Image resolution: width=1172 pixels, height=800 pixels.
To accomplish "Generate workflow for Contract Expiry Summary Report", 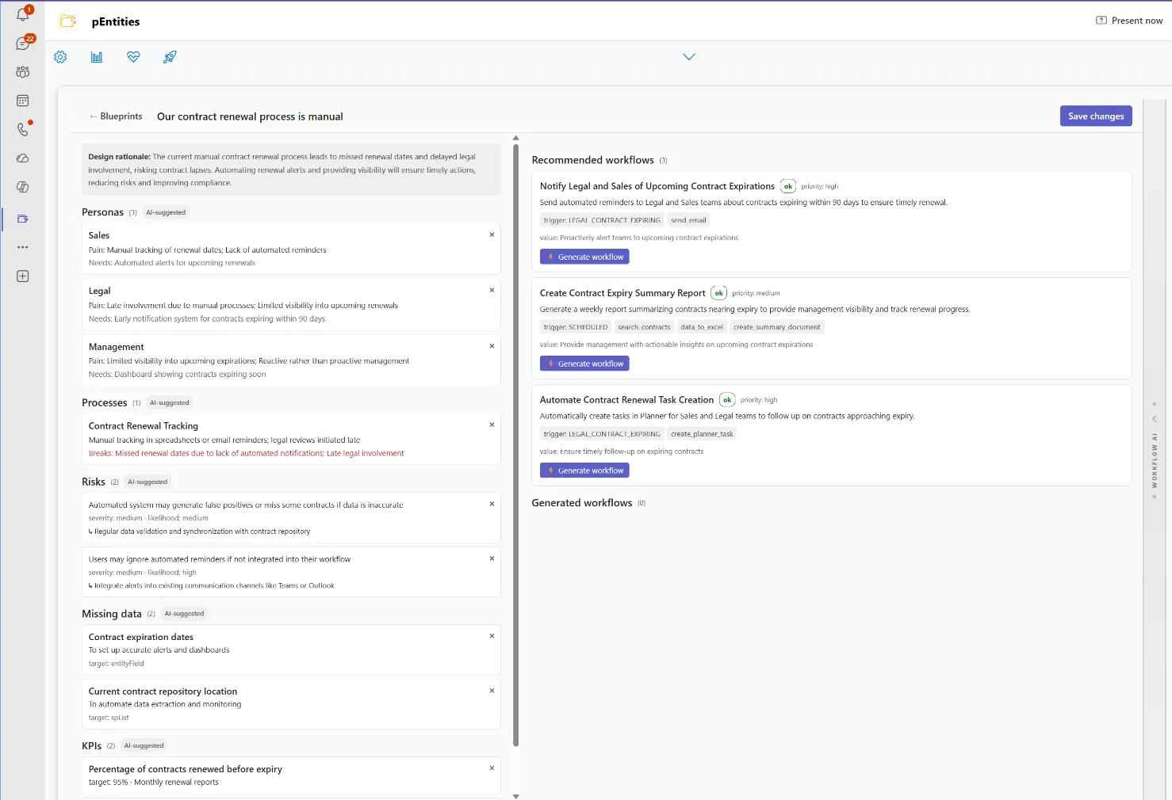I will coord(584,364).
